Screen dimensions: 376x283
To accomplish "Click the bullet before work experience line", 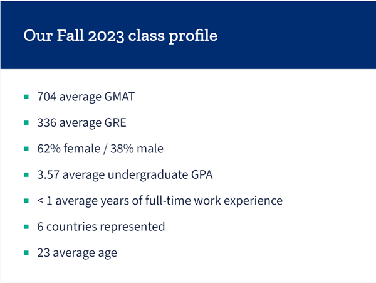I will [x=26, y=201].
